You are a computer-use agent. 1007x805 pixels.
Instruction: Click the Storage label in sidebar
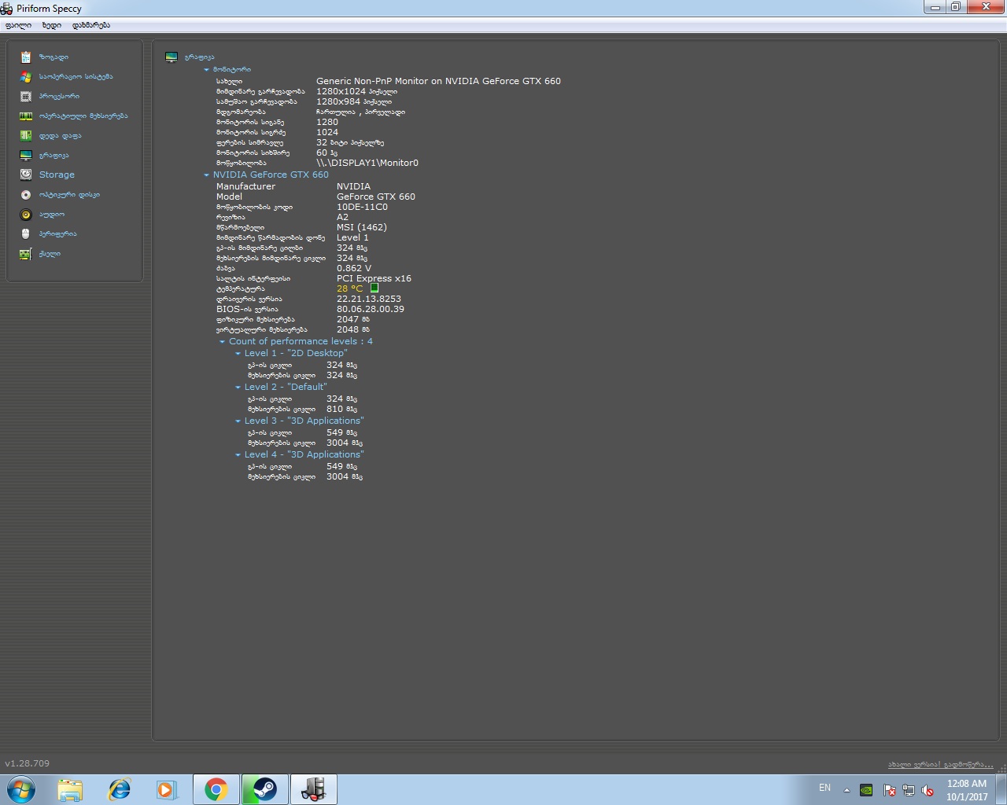57,175
